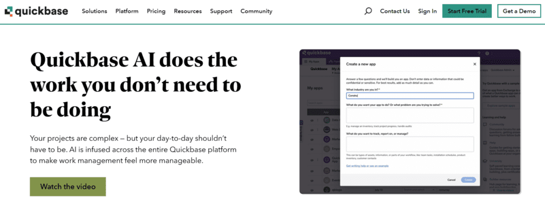Click the 'What do you want your app to do' box

(x=410, y=115)
